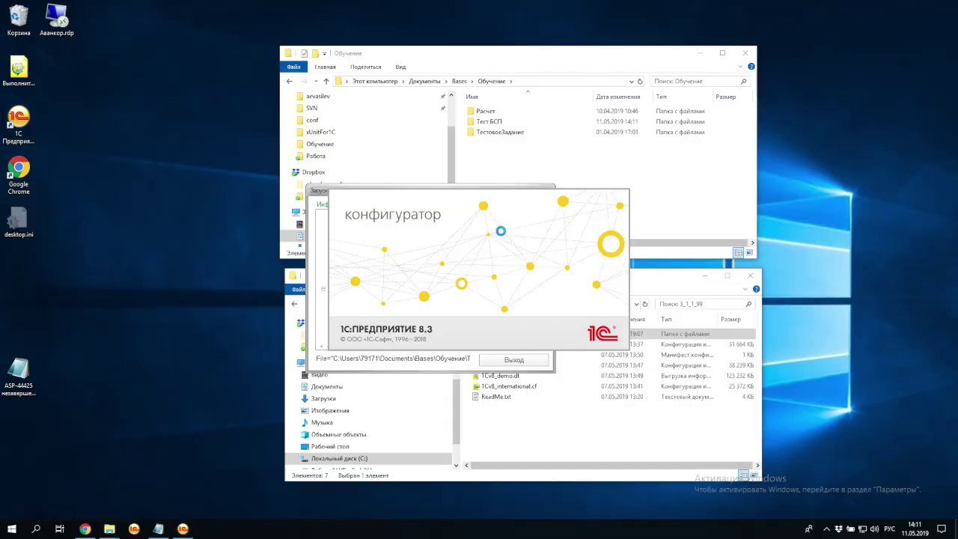The width and height of the screenshot is (958, 539).
Task: Click the РУС language indicator
Action: (890, 529)
